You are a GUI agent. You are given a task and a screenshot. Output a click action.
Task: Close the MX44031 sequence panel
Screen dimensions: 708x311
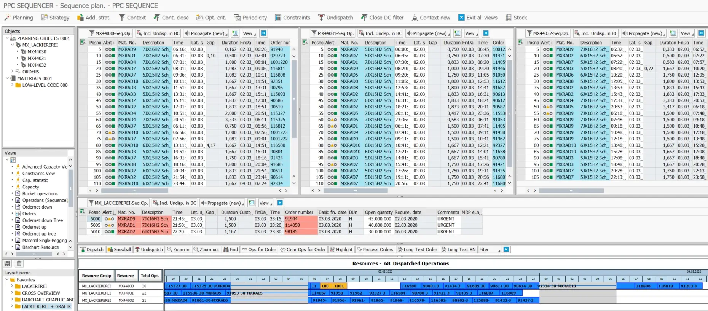(x=486, y=33)
